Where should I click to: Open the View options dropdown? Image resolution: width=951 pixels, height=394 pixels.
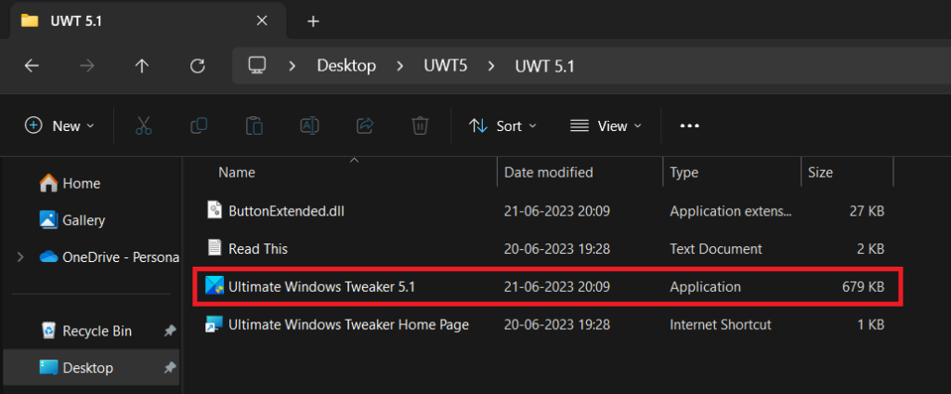(x=606, y=125)
